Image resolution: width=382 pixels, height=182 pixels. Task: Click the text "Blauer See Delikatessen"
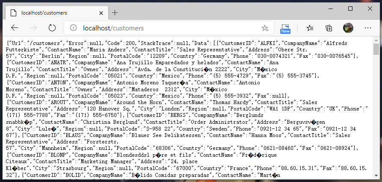point(167,135)
